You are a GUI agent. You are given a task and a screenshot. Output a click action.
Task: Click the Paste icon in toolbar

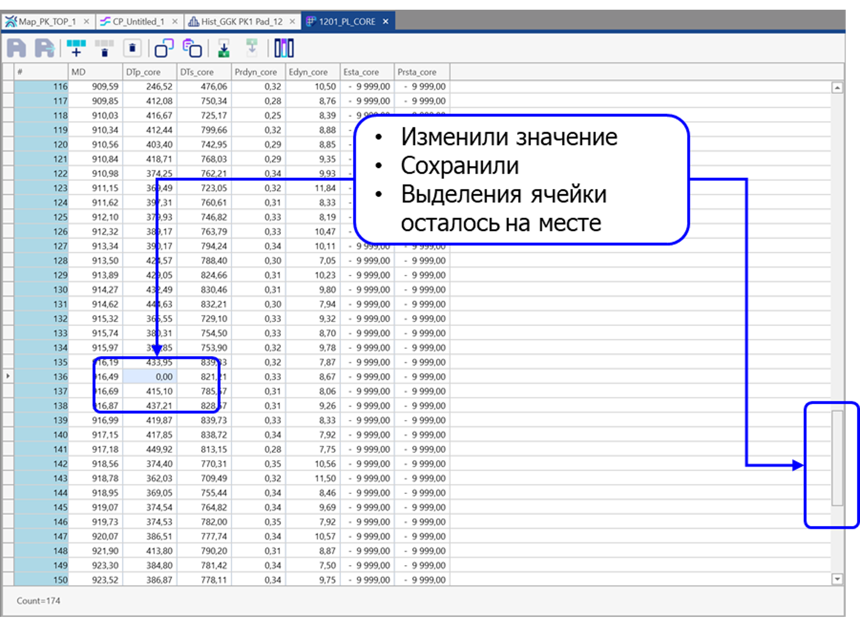pyautogui.click(x=192, y=48)
